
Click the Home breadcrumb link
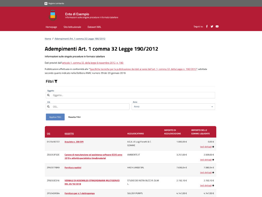click(x=48, y=39)
